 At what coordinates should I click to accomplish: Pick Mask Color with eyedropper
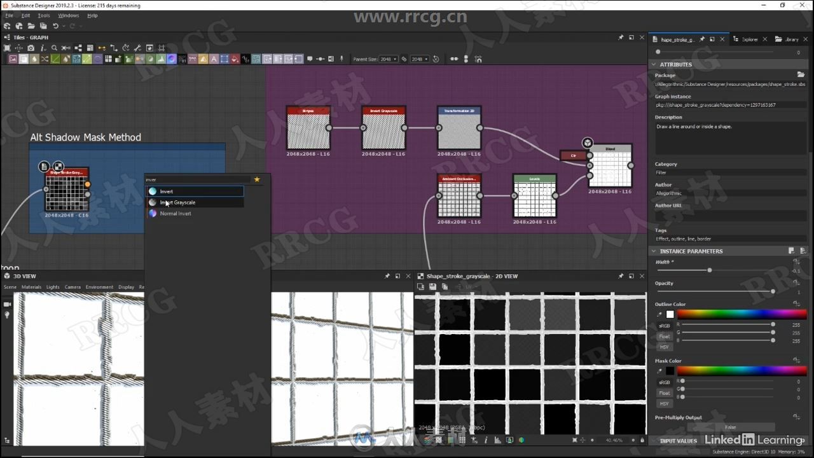click(x=659, y=370)
